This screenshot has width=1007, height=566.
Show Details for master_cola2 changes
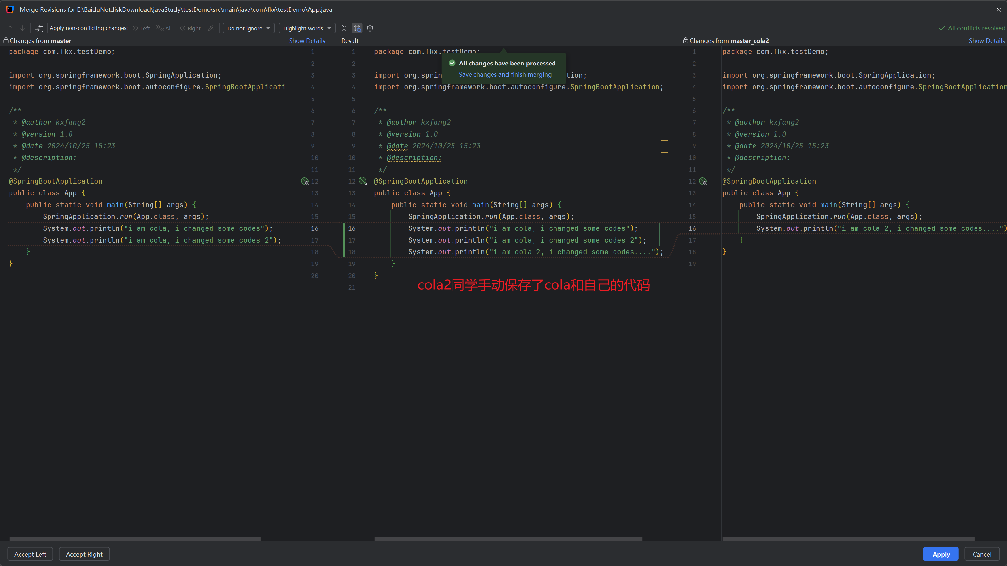click(986, 41)
